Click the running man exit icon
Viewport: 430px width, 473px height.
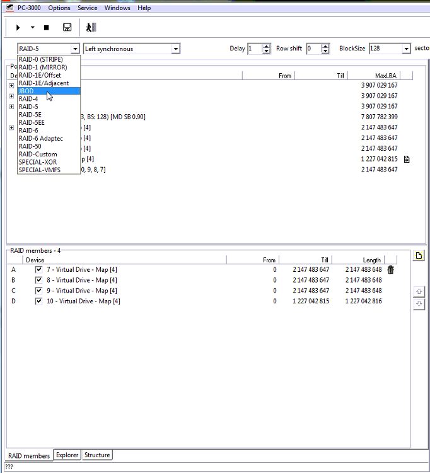(x=91, y=28)
